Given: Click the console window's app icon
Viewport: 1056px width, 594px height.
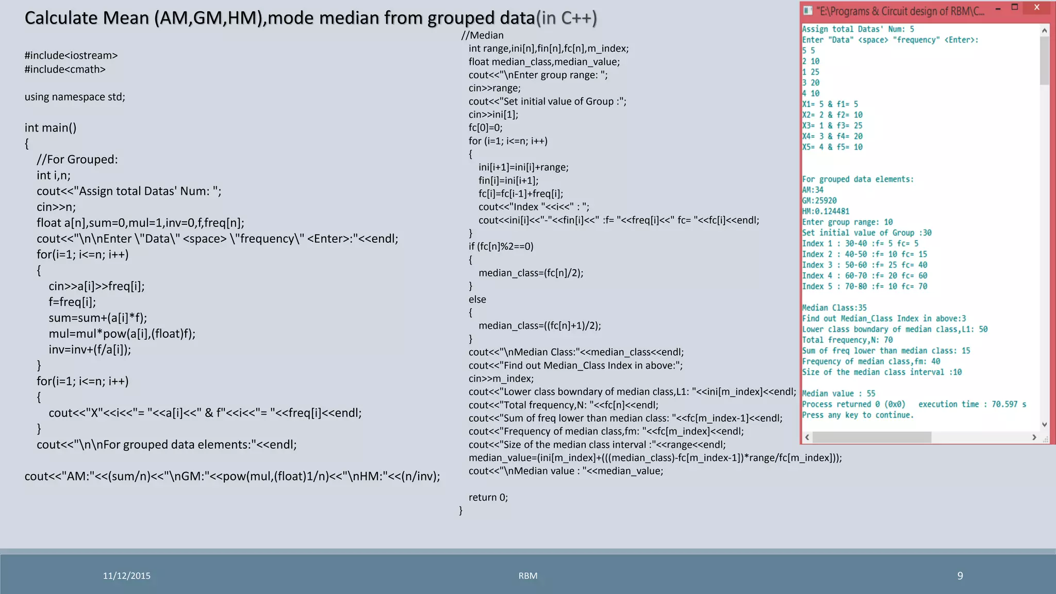Looking at the screenshot, I should (808, 11).
